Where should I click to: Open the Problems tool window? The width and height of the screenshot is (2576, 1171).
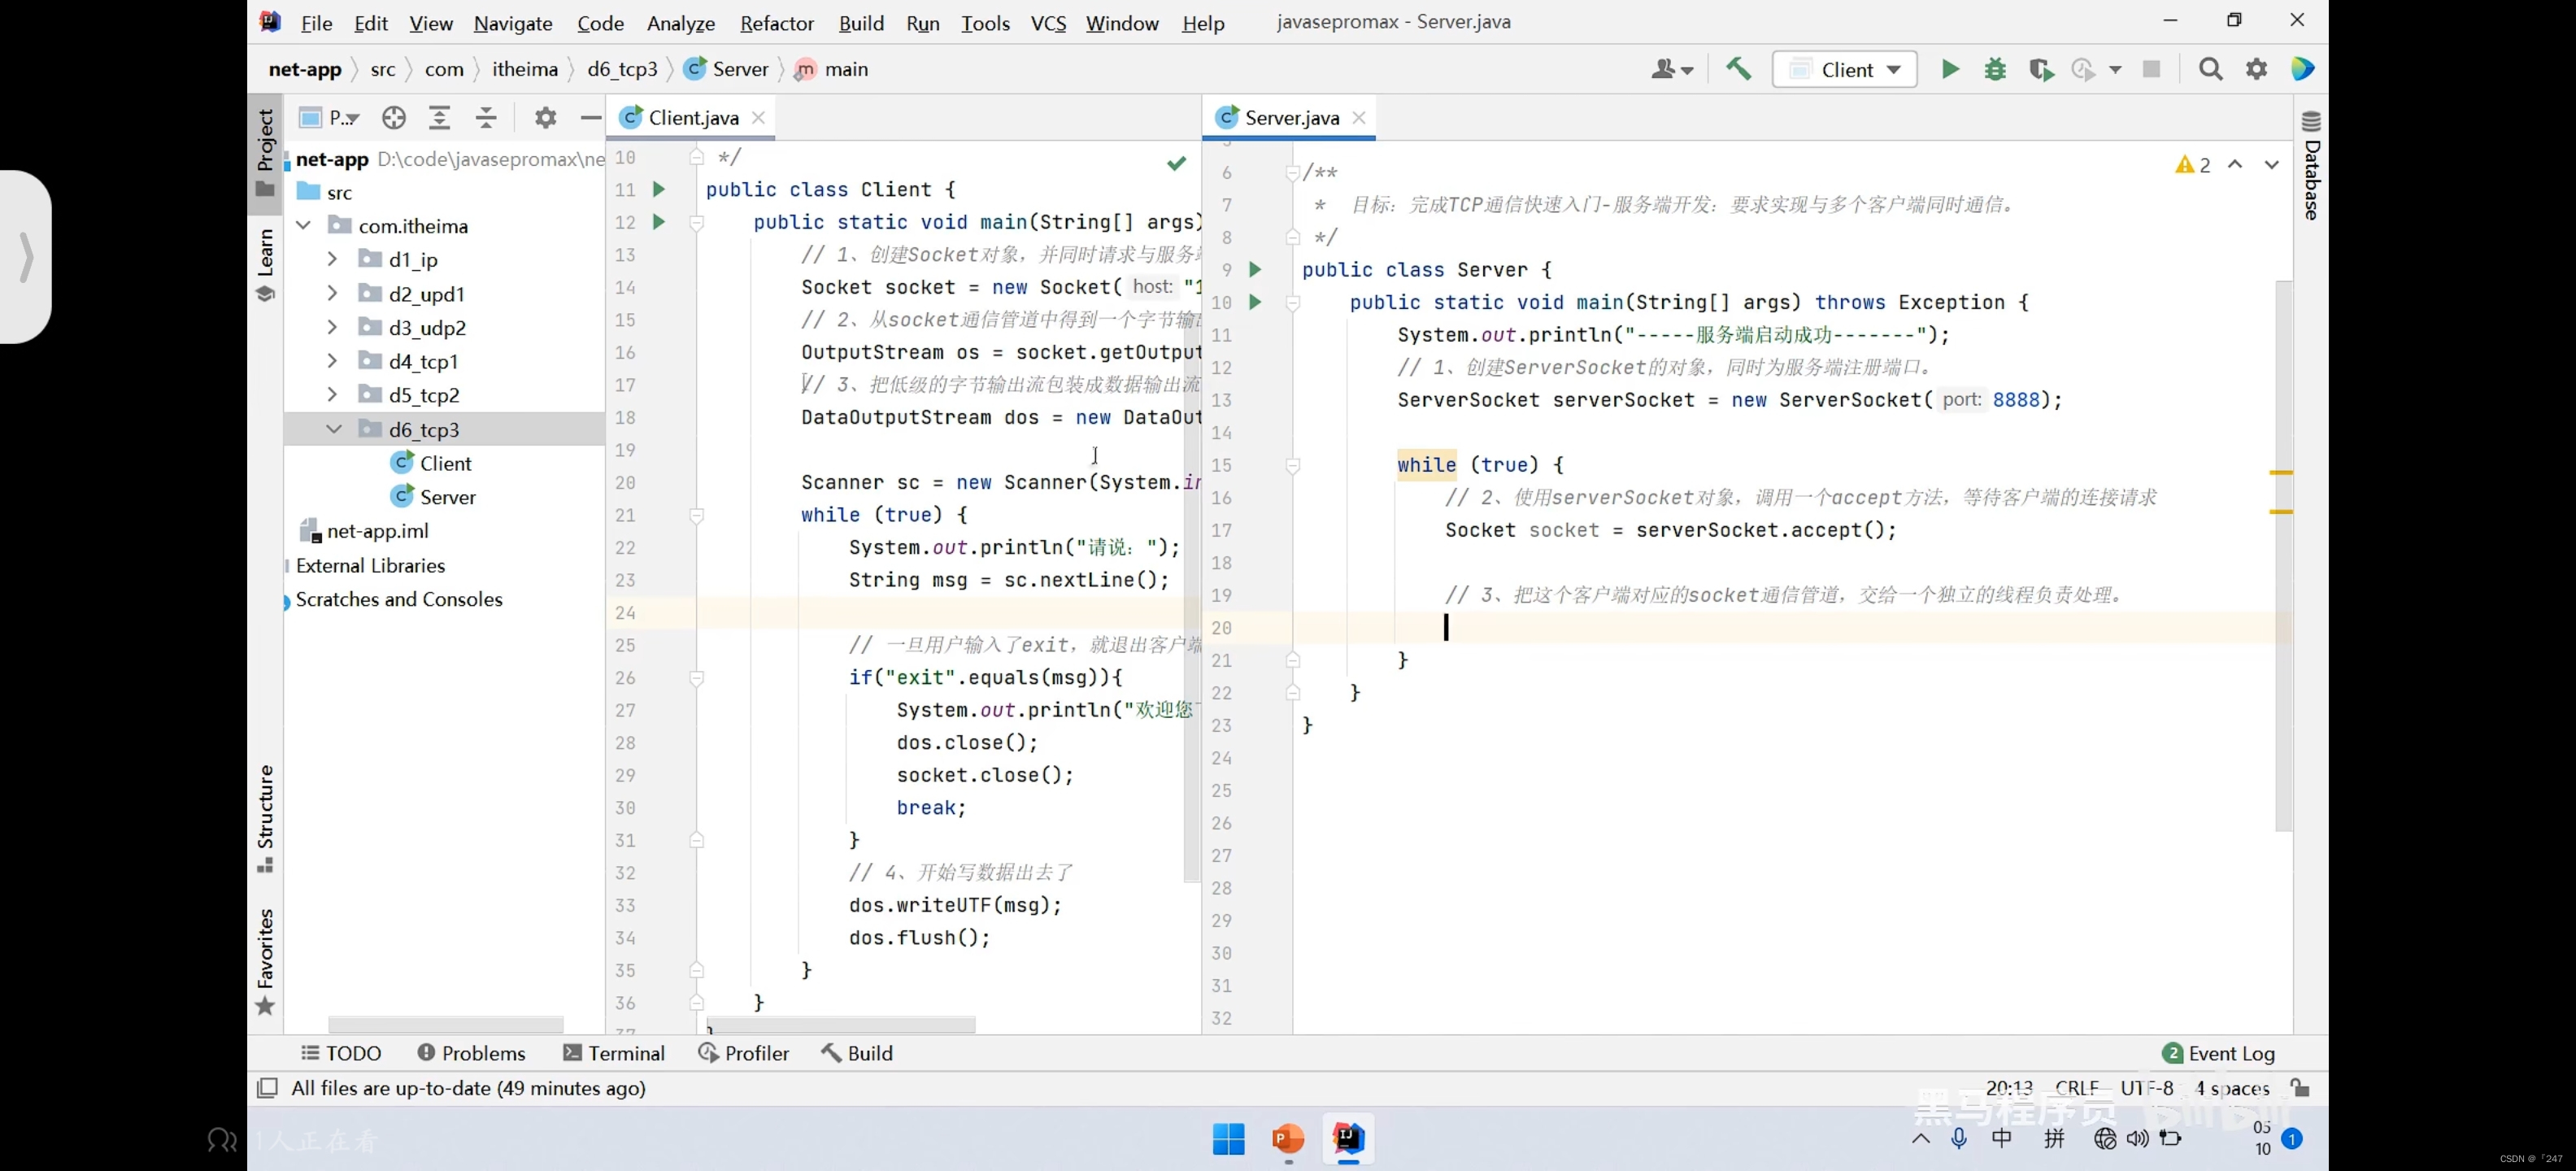point(471,1053)
